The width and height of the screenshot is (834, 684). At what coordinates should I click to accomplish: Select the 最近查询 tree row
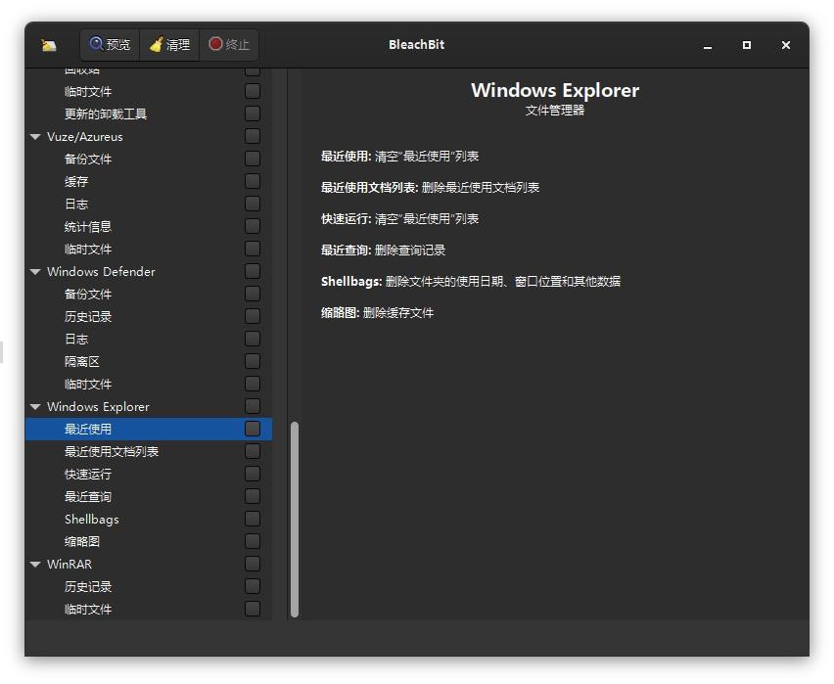149,497
